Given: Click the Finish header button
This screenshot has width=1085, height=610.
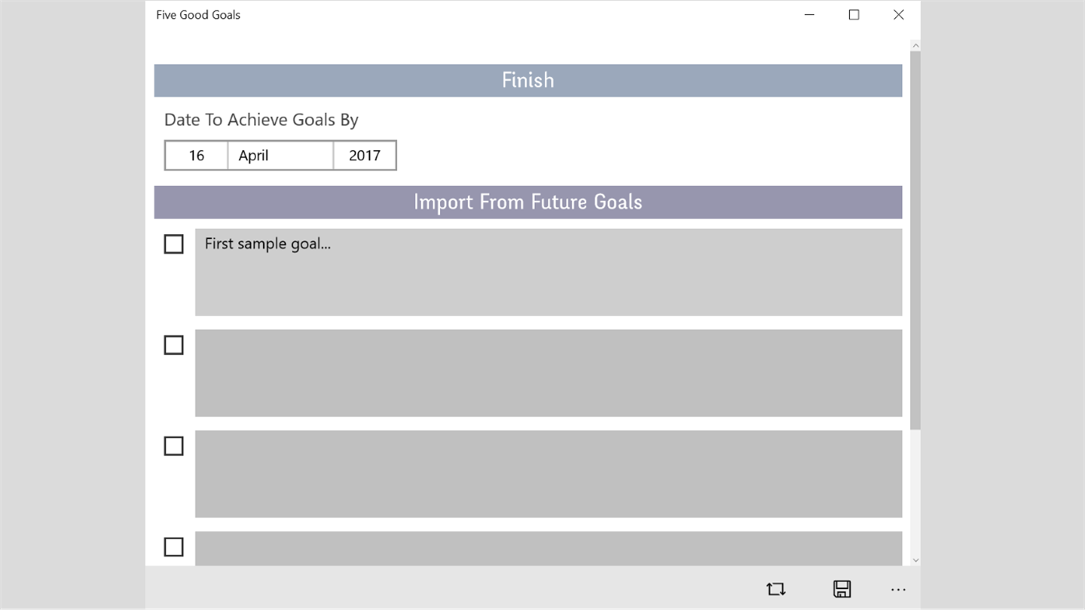Looking at the screenshot, I should click(527, 81).
